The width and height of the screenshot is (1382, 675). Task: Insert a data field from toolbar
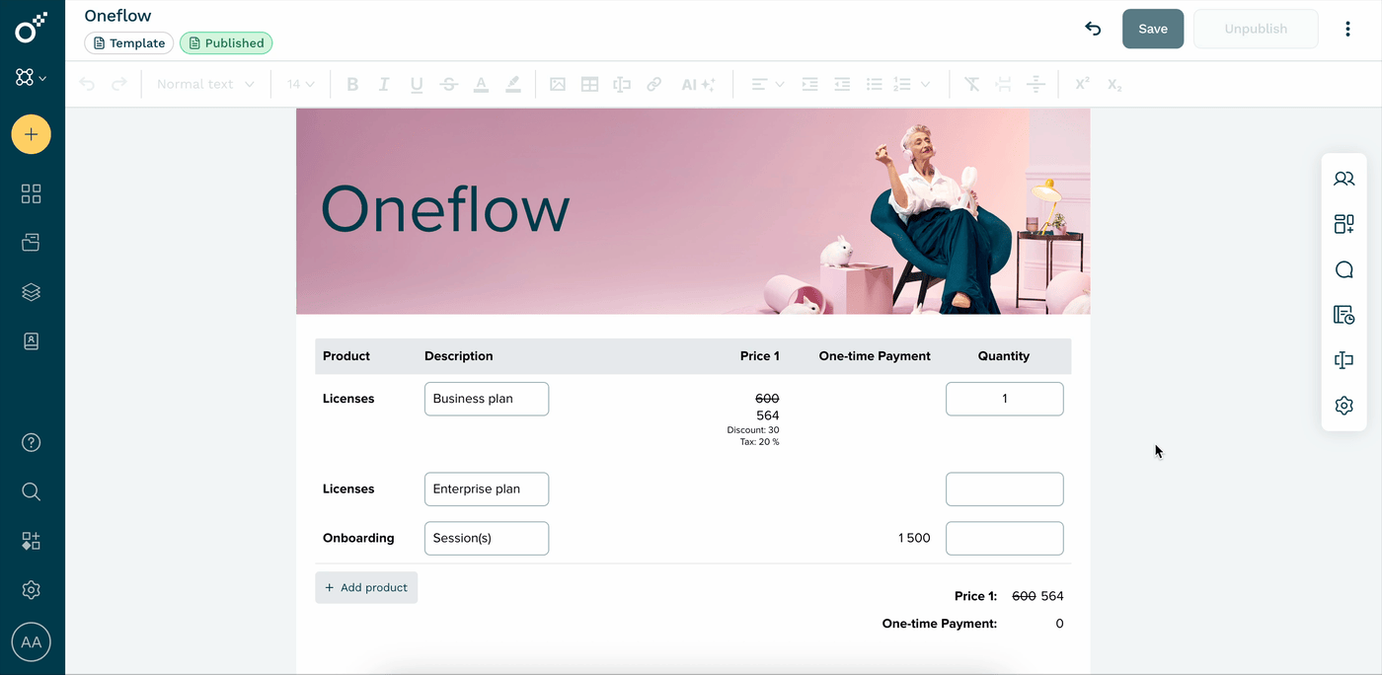click(622, 84)
